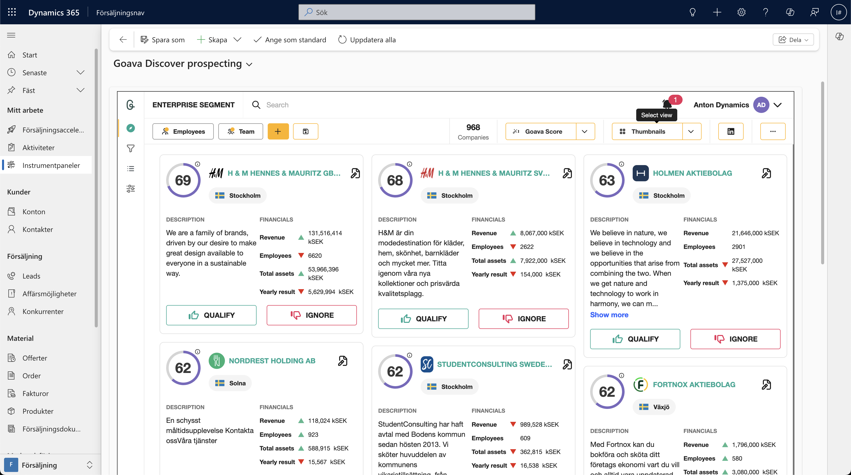Viewport: 851px width, 475px height.
Task: Click Ange som standard
Action: pyautogui.click(x=290, y=40)
